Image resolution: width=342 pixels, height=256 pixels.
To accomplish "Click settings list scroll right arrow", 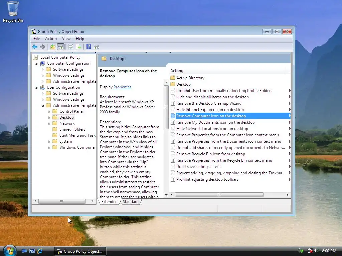I will (288, 195).
